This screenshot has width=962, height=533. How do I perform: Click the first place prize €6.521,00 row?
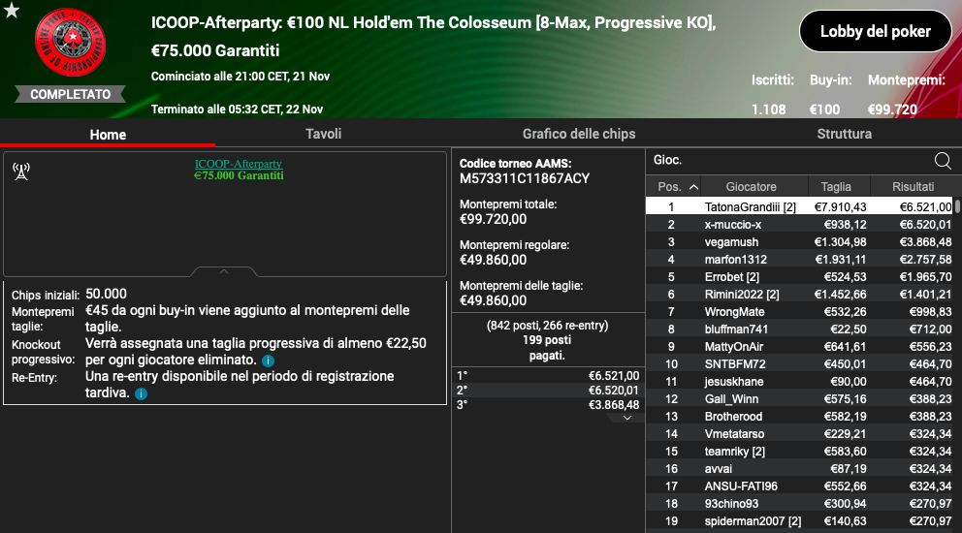tap(548, 375)
